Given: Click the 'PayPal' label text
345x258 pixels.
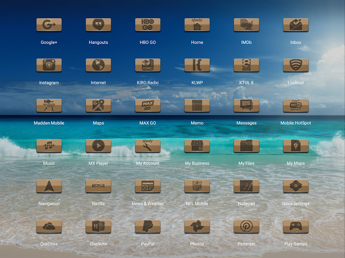Looking at the screenshot, I should click(x=148, y=244).
